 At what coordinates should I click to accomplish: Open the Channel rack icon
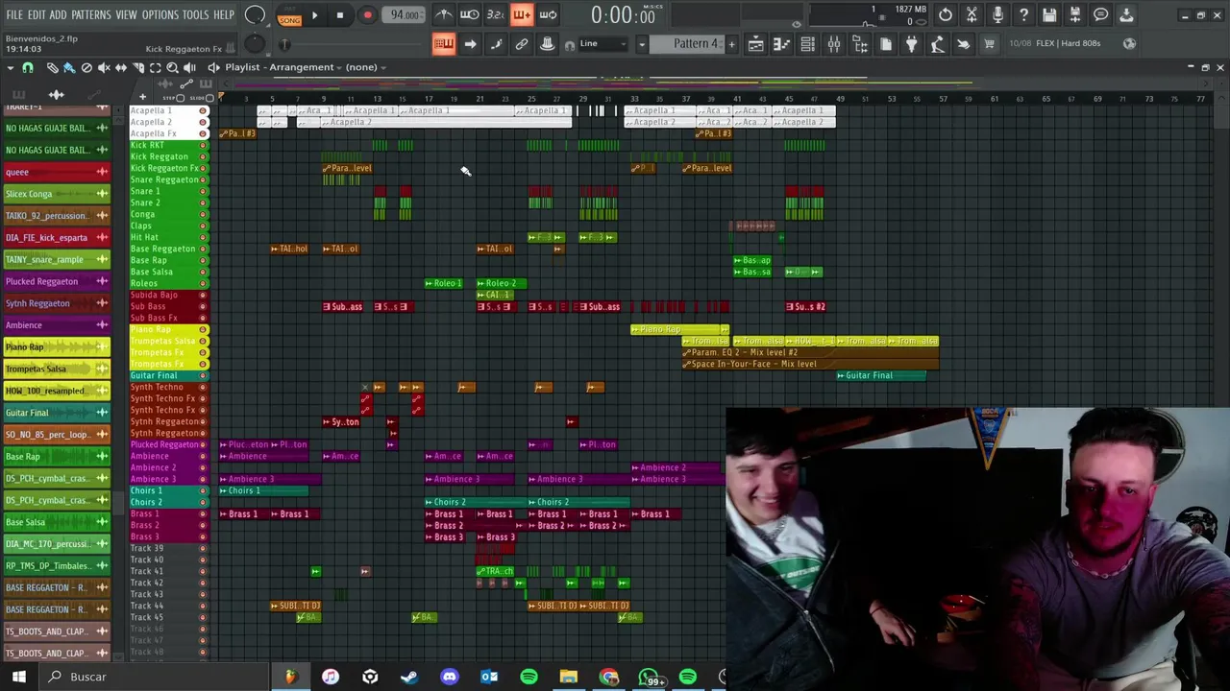pyautogui.click(x=808, y=43)
